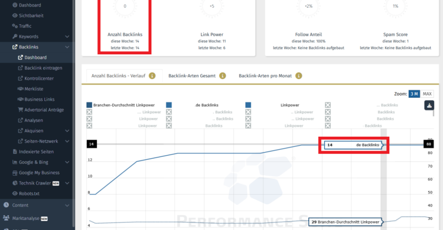Screen dimensions: 443x230
Task: Set chart zoom to 3 M
Action: point(414,94)
